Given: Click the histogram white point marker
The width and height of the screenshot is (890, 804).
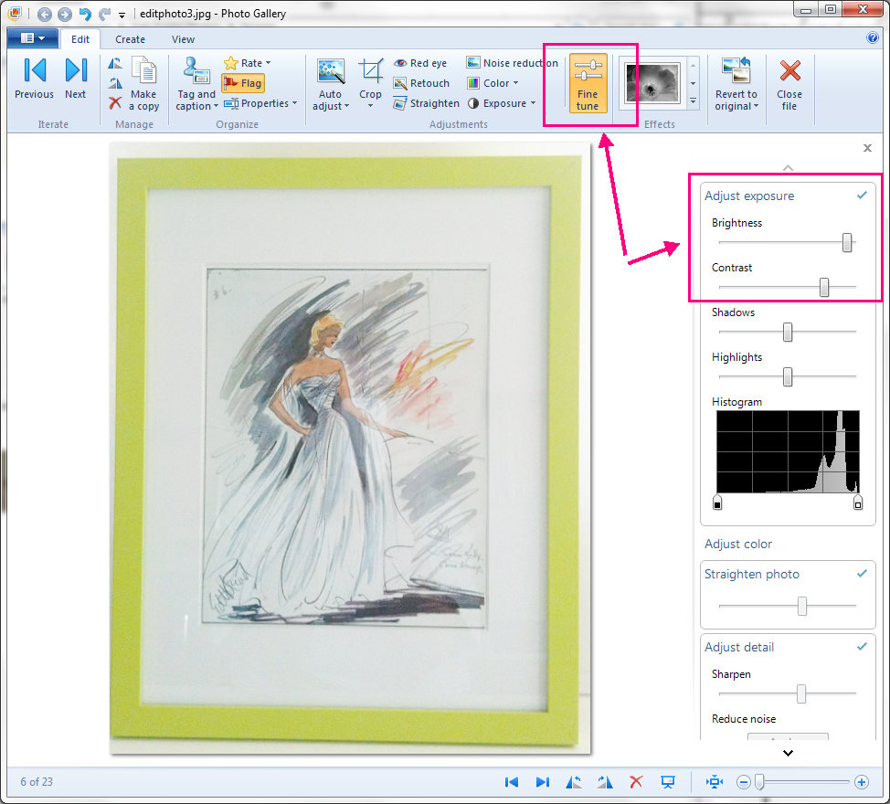Looking at the screenshot, I should point(858,503).
